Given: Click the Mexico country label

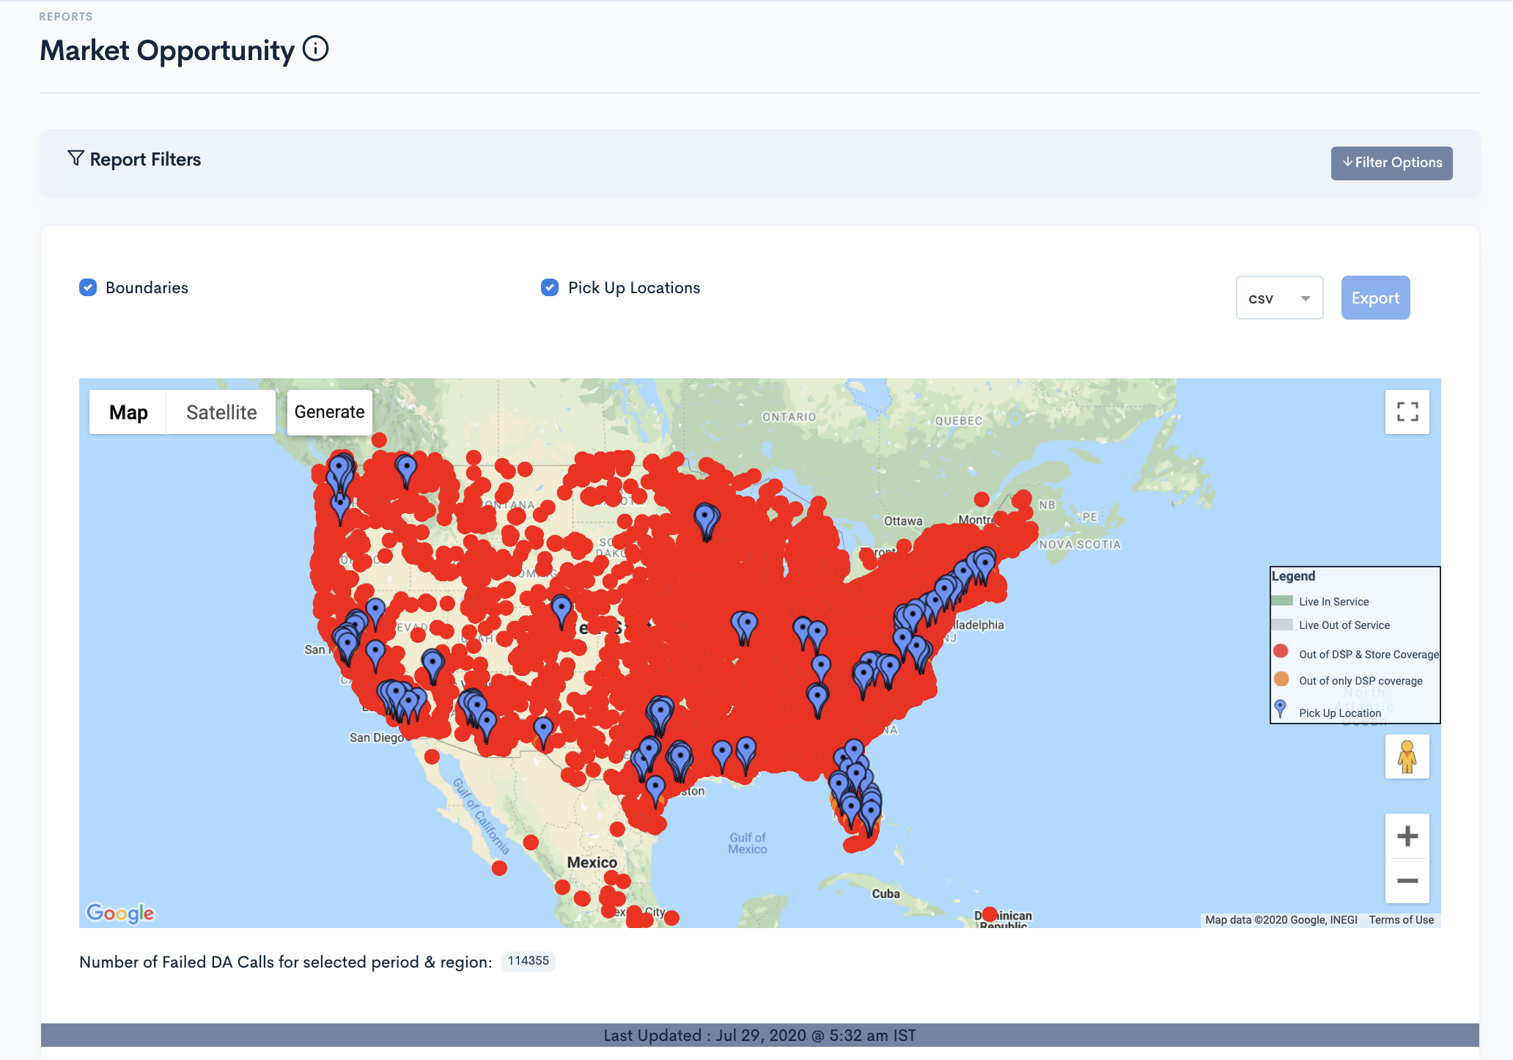Looking at the screenshot, I should (x=592, y=863).
